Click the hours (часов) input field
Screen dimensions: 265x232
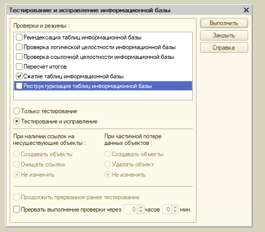pyautogui.click(x=130, y=209)
